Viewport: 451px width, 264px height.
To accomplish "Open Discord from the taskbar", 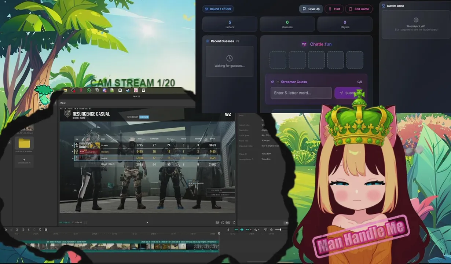I will tap(104, 90).
